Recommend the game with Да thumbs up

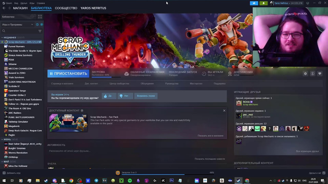[x=109, y=96]
